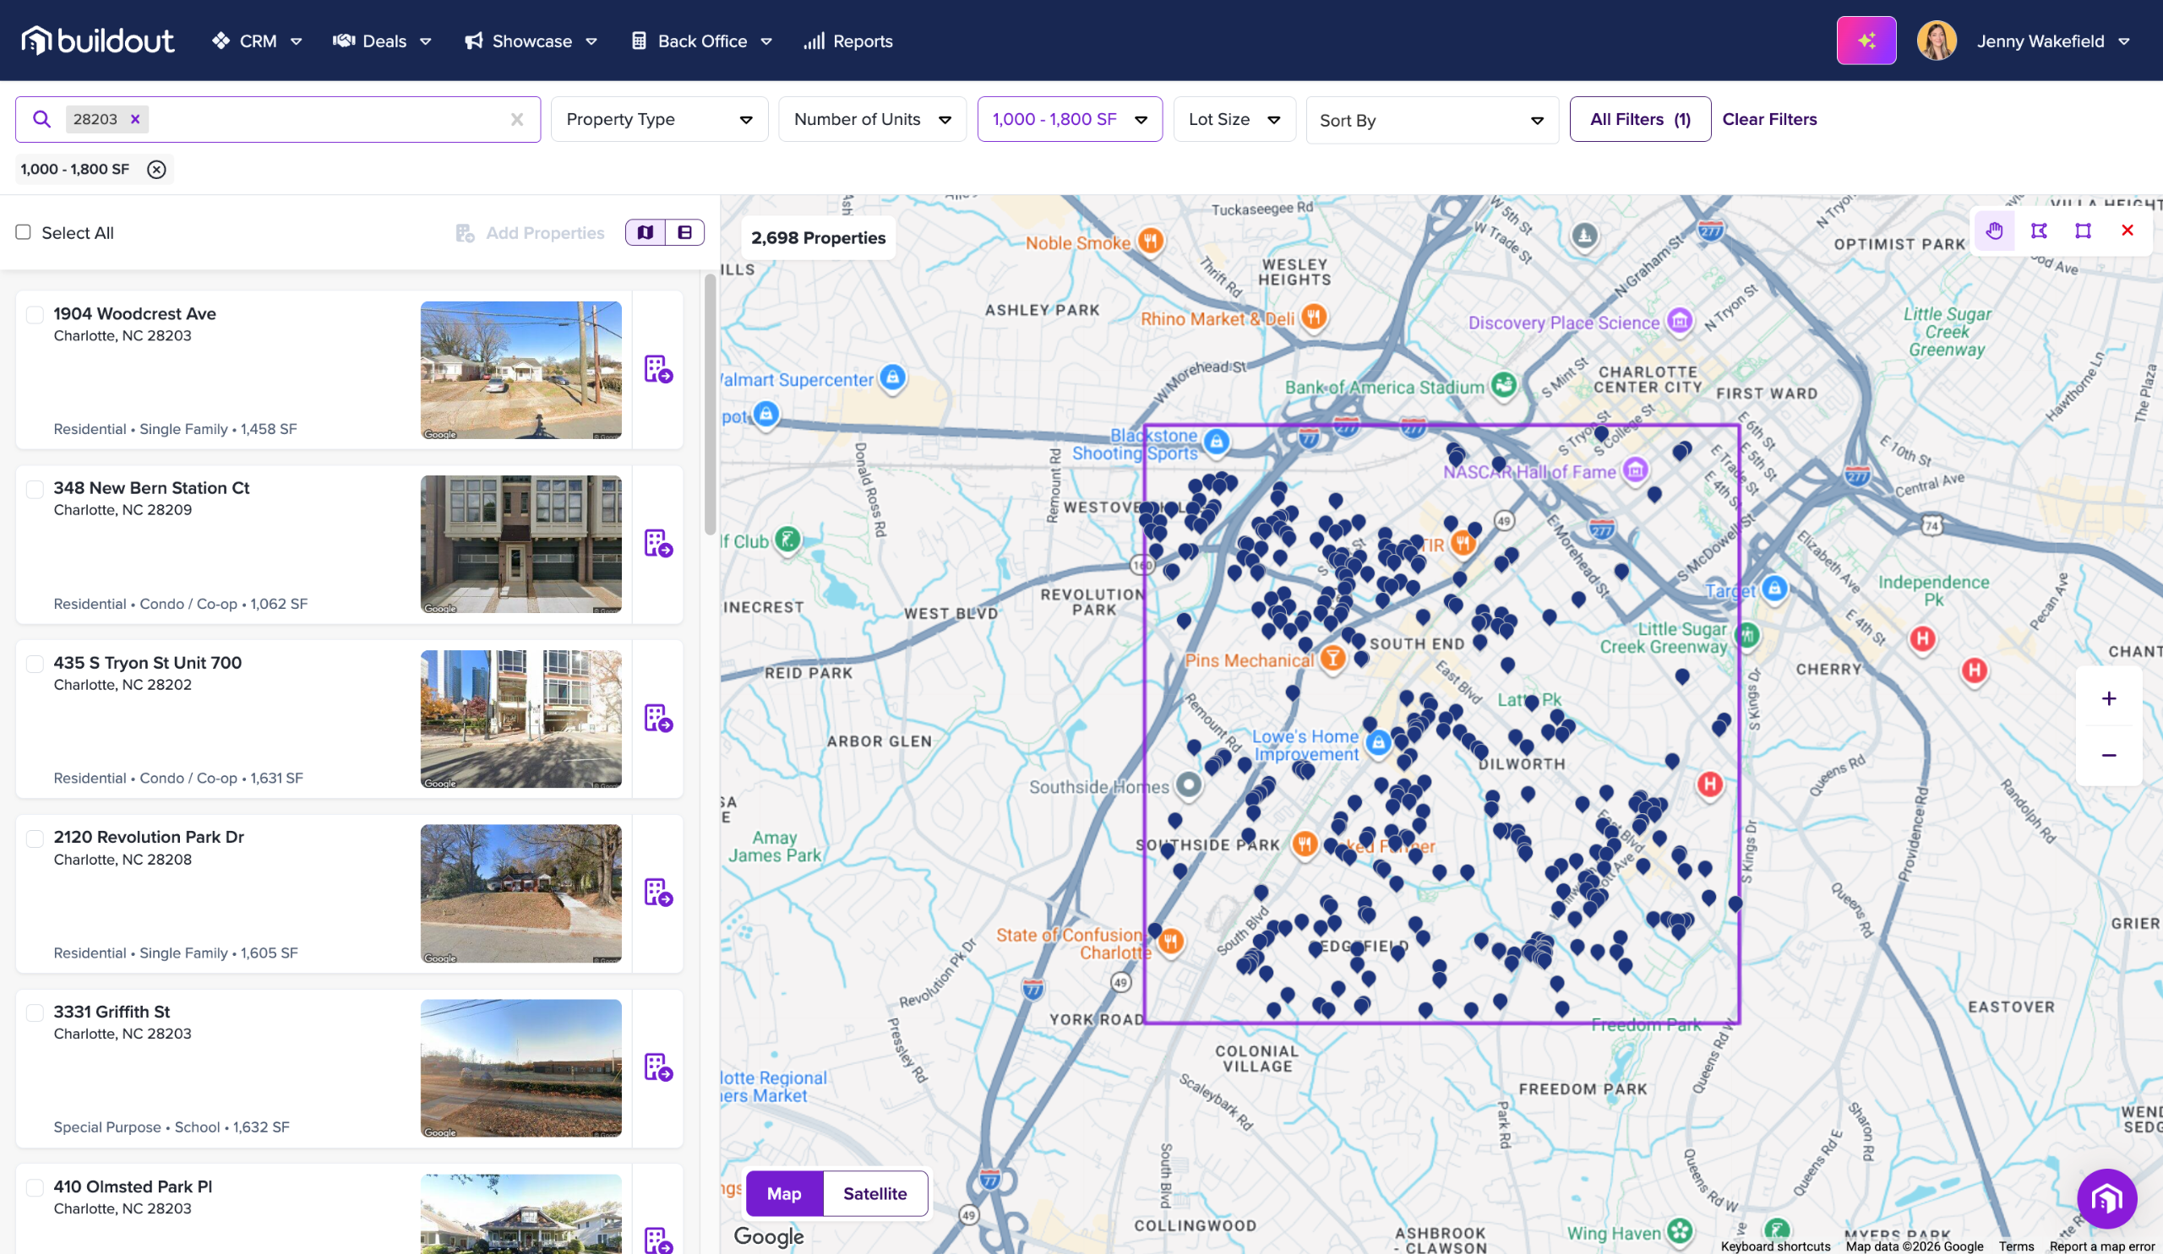Open the Showcase menu
The image size is (2163, 1254).
(x=531, y=41)
